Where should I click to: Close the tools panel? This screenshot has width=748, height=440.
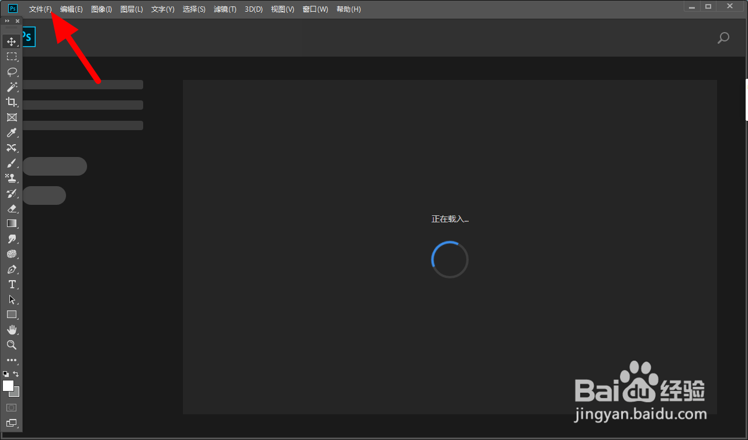18,21
